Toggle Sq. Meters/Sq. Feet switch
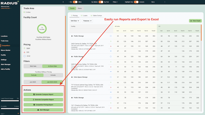The height and width of the screenshot is (115, 205). click(101, 2)
